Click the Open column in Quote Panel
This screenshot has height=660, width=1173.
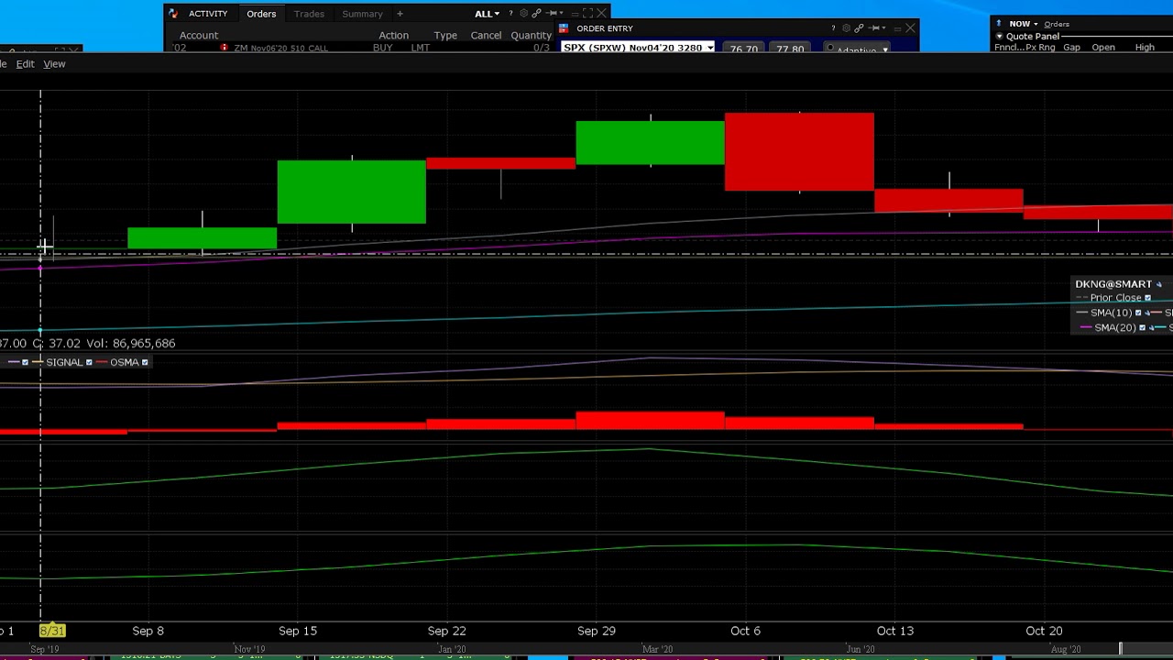1103,48
